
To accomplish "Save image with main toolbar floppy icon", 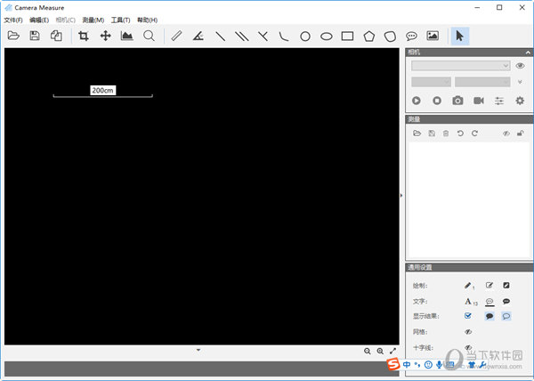I will point(35,36).
